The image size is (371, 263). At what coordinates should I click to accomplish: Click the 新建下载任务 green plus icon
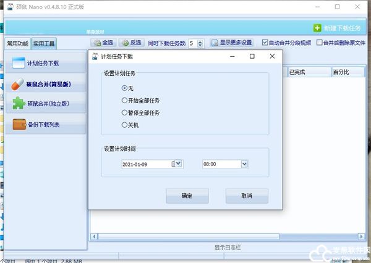318,28
